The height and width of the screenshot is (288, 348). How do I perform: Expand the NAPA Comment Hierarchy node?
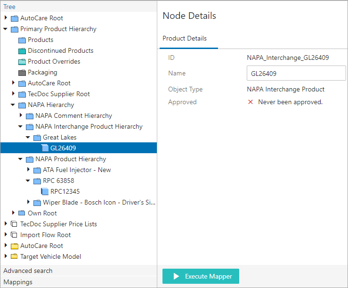point(21,115)
